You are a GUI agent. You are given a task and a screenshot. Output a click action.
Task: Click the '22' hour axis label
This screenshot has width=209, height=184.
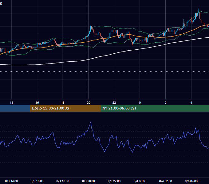[x=114, y=103]
